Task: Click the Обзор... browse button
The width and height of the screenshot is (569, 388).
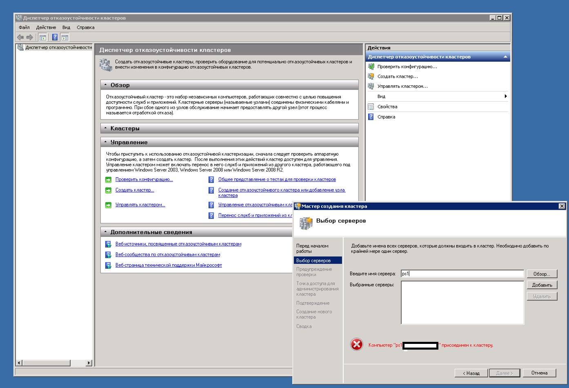Action: 542,274
